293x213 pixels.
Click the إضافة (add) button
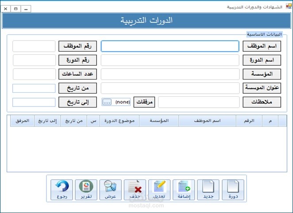(x=184, y=190)
